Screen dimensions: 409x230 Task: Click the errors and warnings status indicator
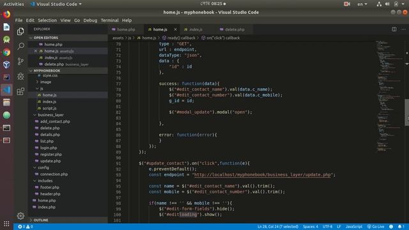tap(26, 227)
